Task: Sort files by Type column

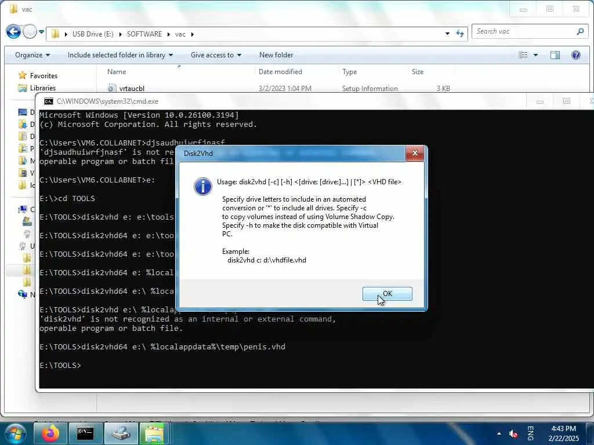Action: [x=349, y=71]
